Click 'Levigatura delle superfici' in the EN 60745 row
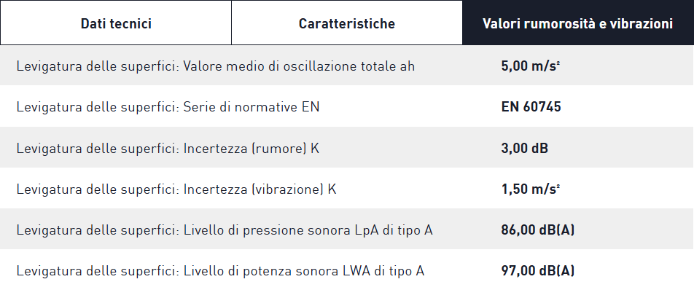 [x=97, y=107]
